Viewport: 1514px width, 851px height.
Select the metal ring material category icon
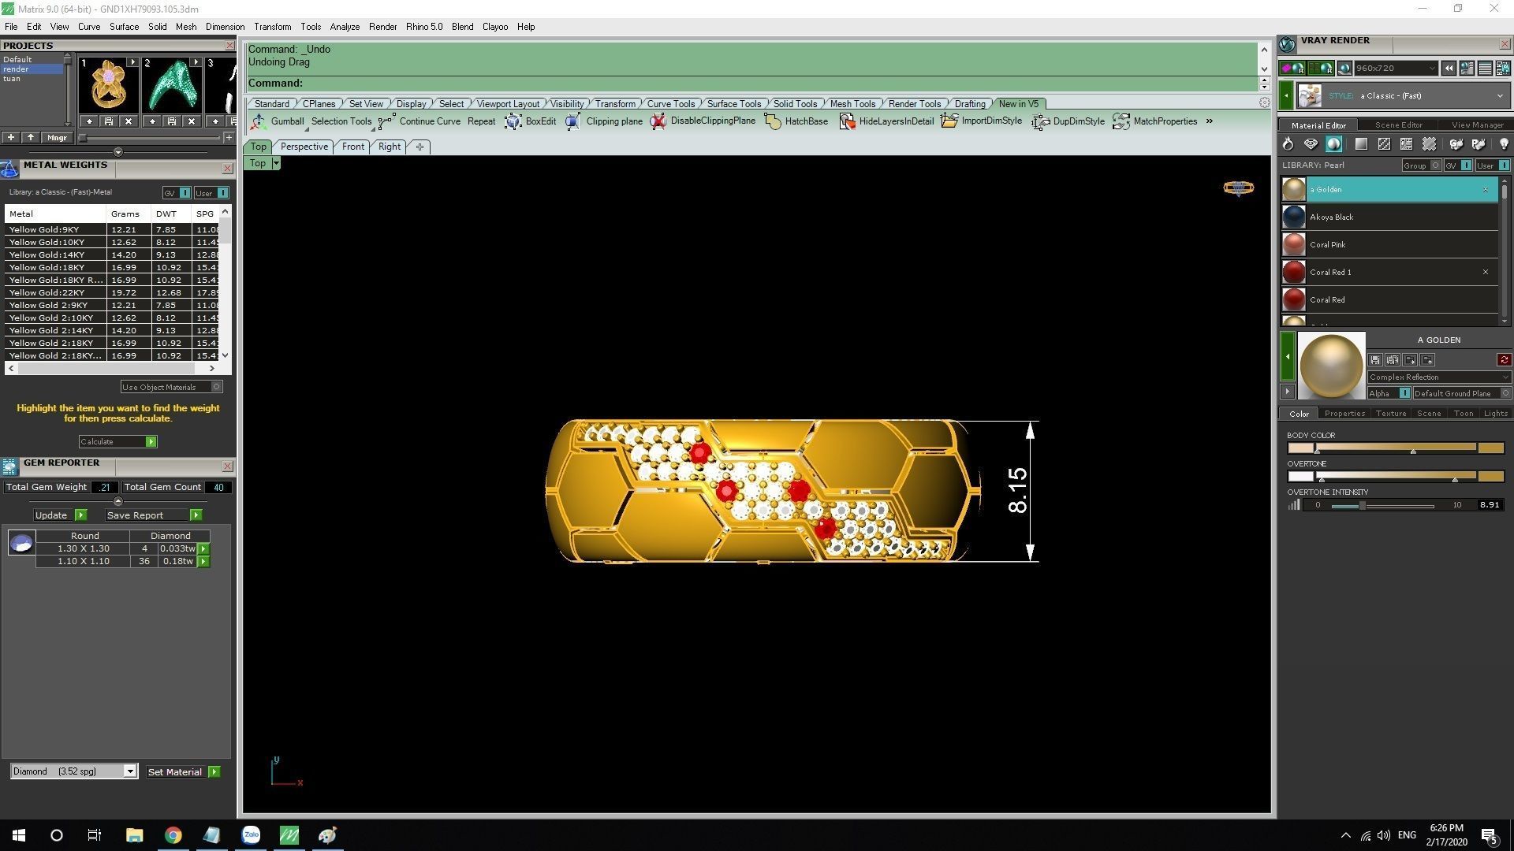[x=1288, y=144]
